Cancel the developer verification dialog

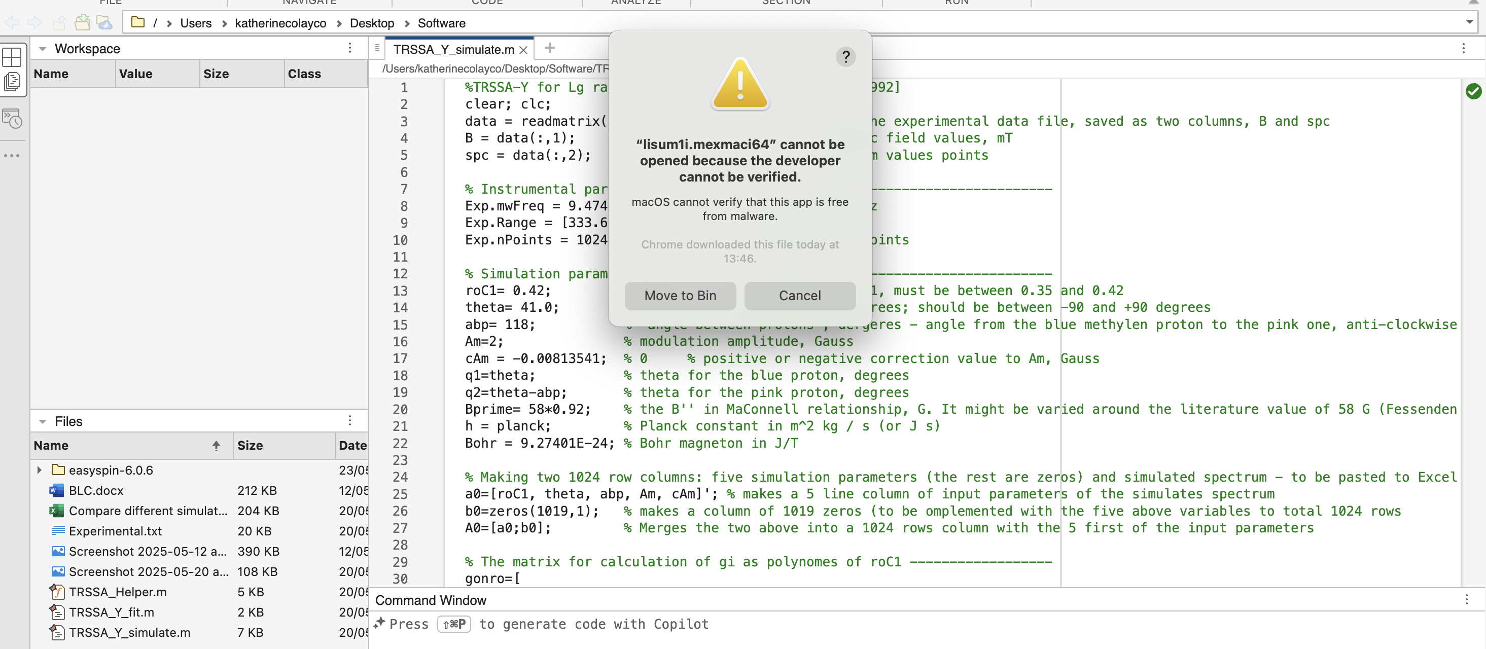coord(799,296)
